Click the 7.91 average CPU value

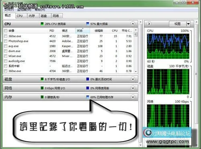pyautogui.click(x=129, y=36)
